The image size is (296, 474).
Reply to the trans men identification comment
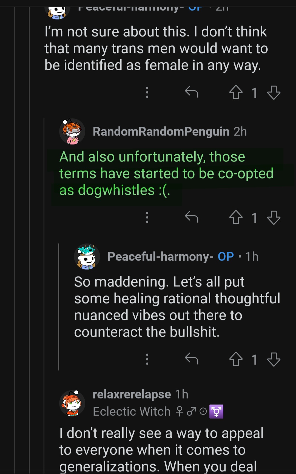click(191, 92)
